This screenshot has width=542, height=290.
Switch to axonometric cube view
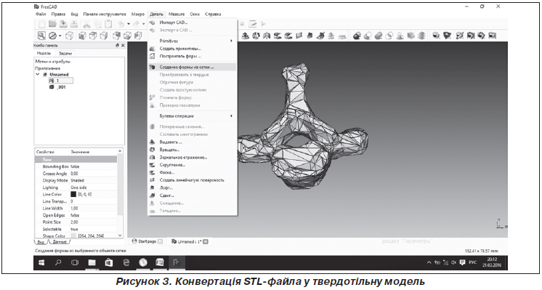point(69,36)
